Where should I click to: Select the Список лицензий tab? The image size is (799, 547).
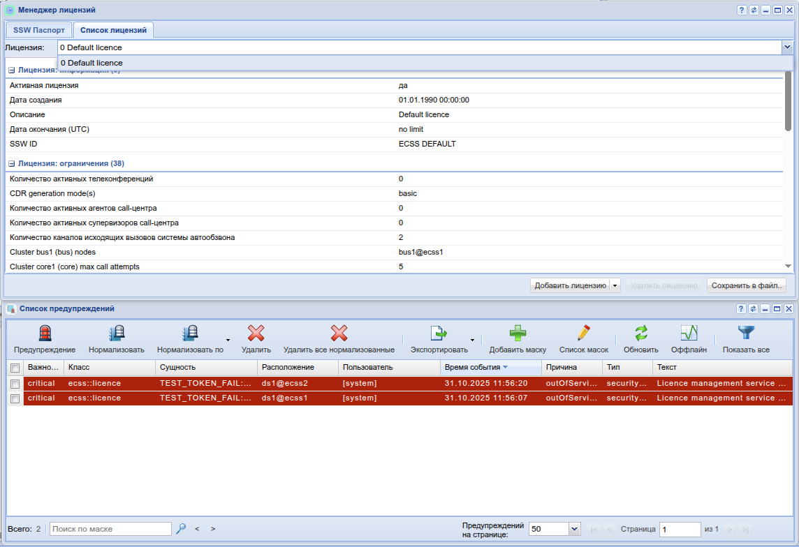click(113, 30)
